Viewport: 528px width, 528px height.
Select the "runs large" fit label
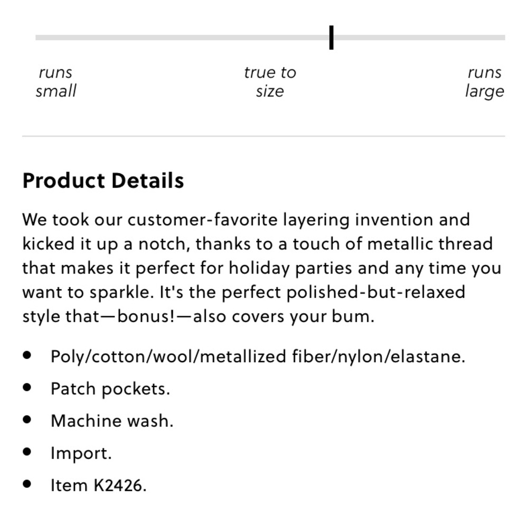(x=484, y=82)
